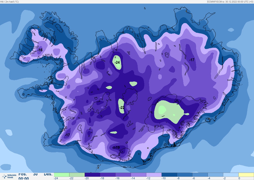The height and width of the screenshot is (180, 254).
Task: Click the ECMWF/ECM-is model run timestamp text
Action: tap(230, 2)
